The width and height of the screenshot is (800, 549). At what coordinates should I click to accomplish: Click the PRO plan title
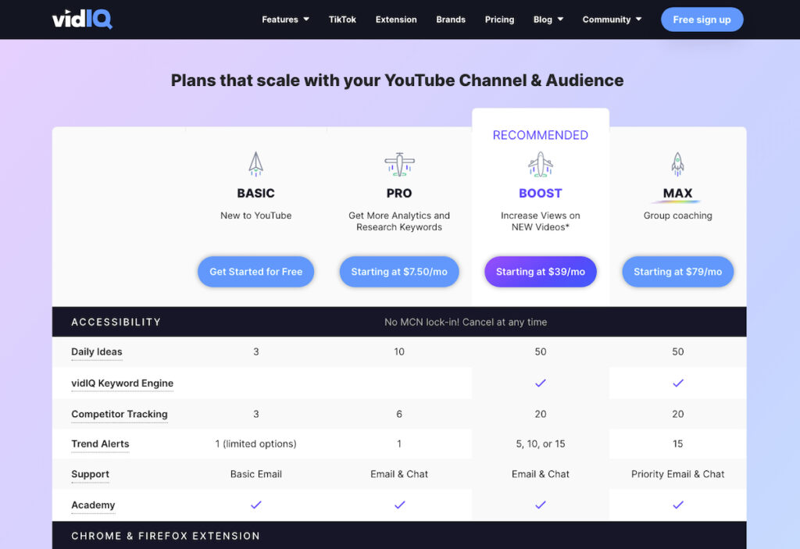(399, 194)
